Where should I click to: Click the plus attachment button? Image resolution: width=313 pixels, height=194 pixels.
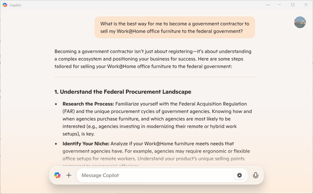[69, 175]
